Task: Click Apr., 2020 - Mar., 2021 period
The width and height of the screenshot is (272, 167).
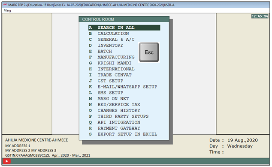Action: coord(71,155)
